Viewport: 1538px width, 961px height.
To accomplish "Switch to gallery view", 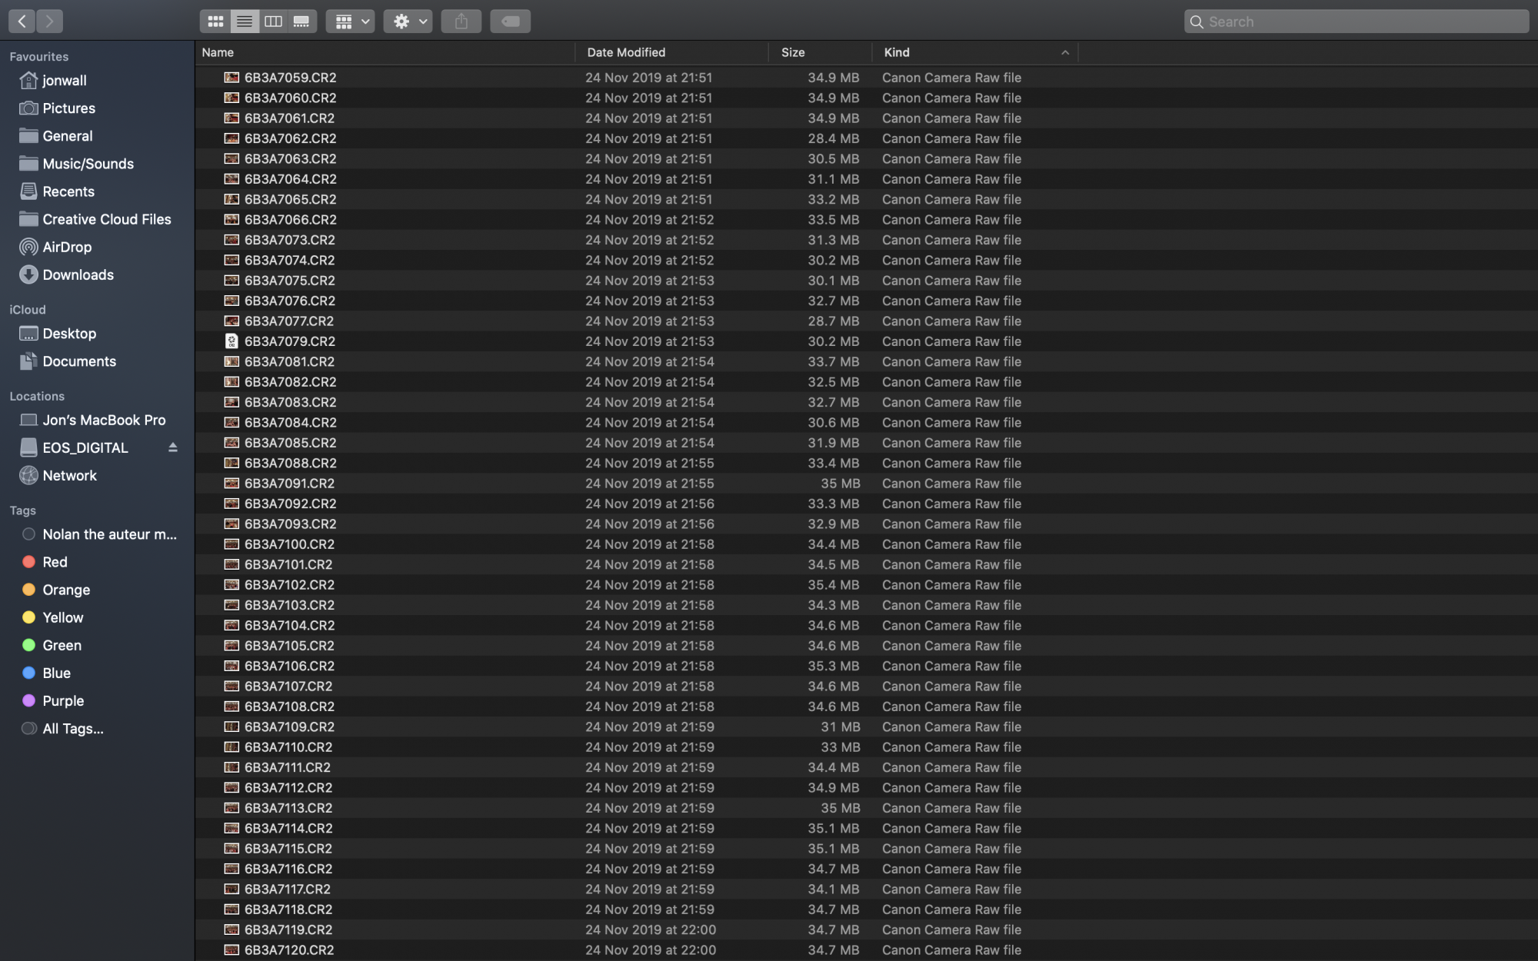I will (301, 22).
